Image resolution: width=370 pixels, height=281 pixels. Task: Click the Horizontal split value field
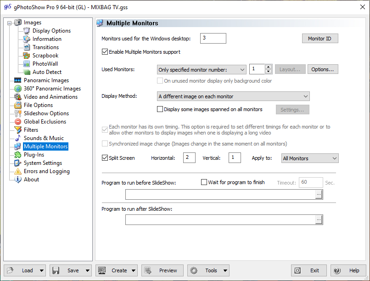(189, 157)
